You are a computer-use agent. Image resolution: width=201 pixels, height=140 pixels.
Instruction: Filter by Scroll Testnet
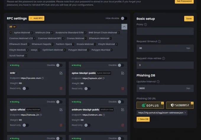coord(18,56)
